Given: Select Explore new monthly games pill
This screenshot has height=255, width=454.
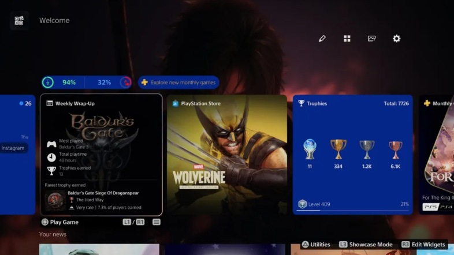Looking at the screenshot, I should 178,82.
